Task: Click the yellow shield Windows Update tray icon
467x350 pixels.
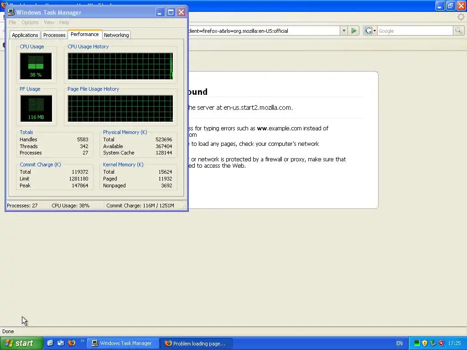Action: tap(425, 343)
